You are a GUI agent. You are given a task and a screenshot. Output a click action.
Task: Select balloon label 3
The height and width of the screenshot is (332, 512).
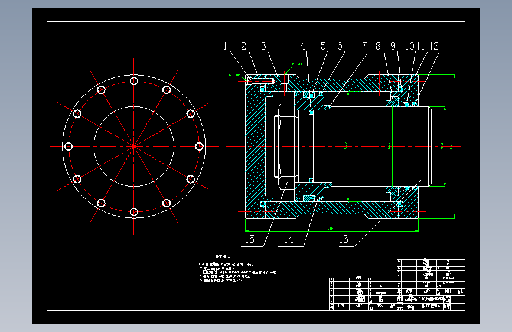pyautogui.click(x=263, y=46)
